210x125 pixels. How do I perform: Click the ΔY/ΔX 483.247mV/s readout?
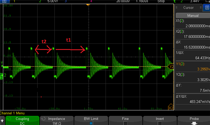click(x=193, y=99)
